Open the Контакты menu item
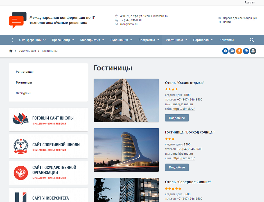Viewport: 264px width, 202px height. coord(226,40)
